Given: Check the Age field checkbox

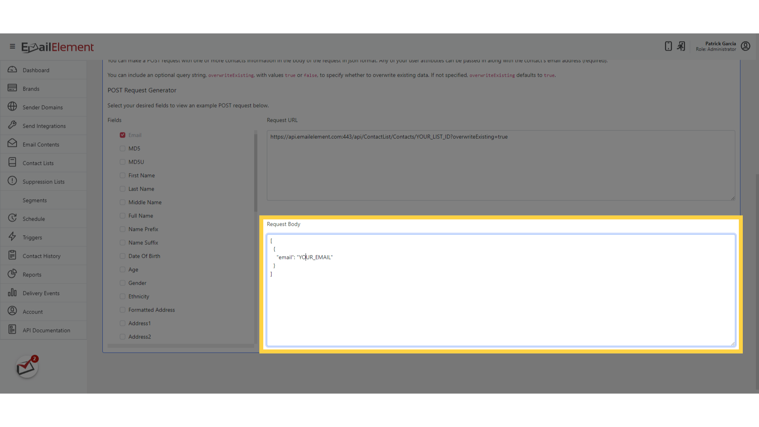Looking at the screenshot, I should tap(123, 270).
